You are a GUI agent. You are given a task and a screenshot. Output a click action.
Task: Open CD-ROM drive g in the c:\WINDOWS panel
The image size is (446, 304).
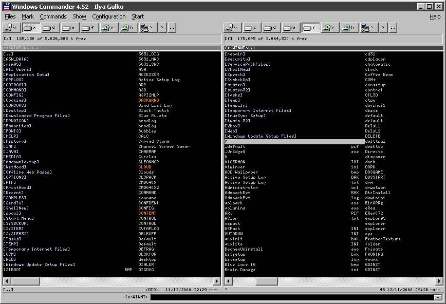(109, 28)
